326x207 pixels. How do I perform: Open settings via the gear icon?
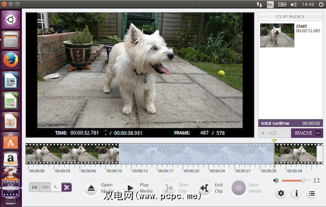click(281, 193)
